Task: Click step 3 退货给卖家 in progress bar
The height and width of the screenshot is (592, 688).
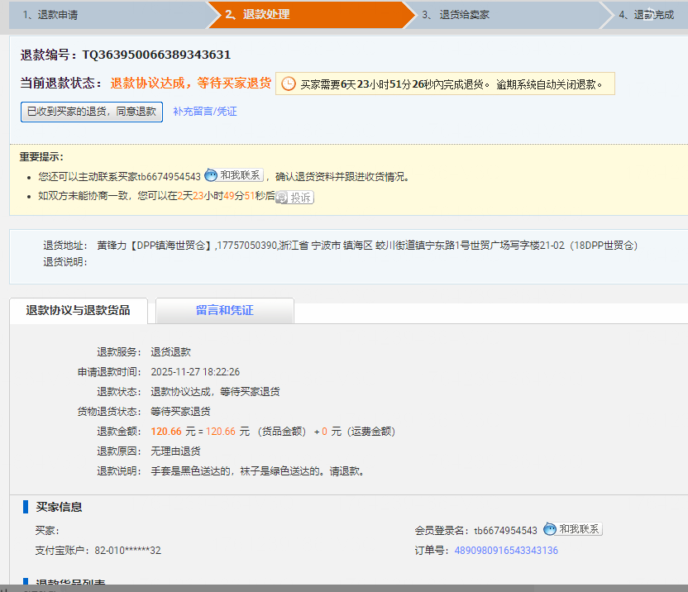Action: click(455, 15)
